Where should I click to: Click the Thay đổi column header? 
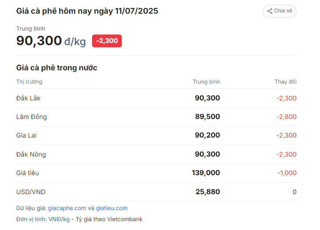[285, 82]
